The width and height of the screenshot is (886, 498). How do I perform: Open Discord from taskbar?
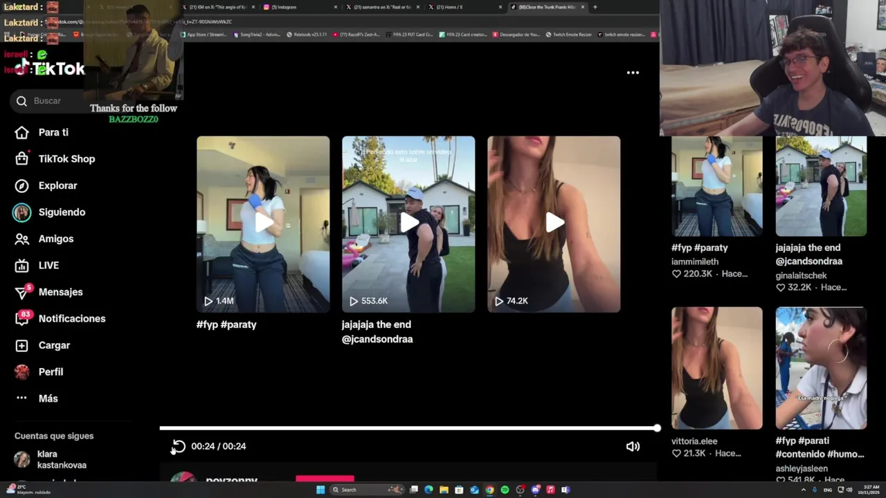[535, 490]
